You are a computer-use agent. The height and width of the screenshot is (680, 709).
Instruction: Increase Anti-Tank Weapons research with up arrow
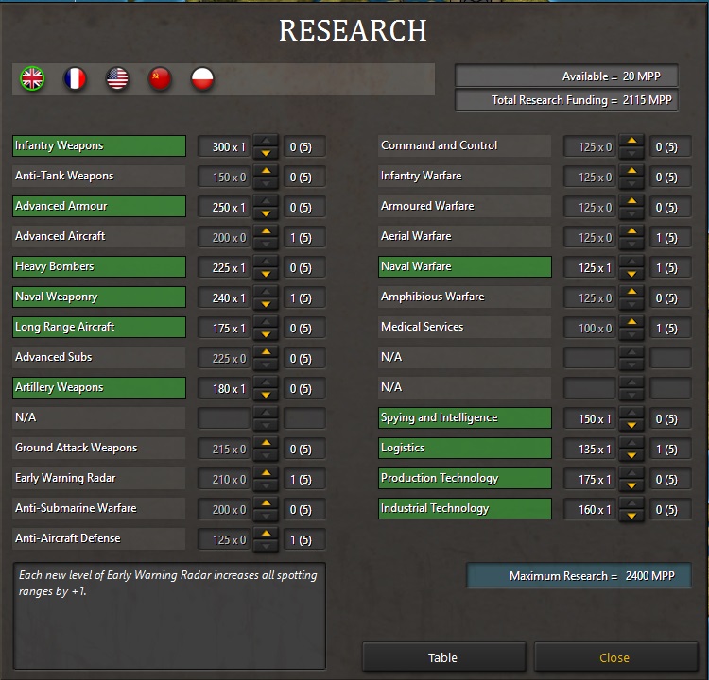click(x=266, y=170)
